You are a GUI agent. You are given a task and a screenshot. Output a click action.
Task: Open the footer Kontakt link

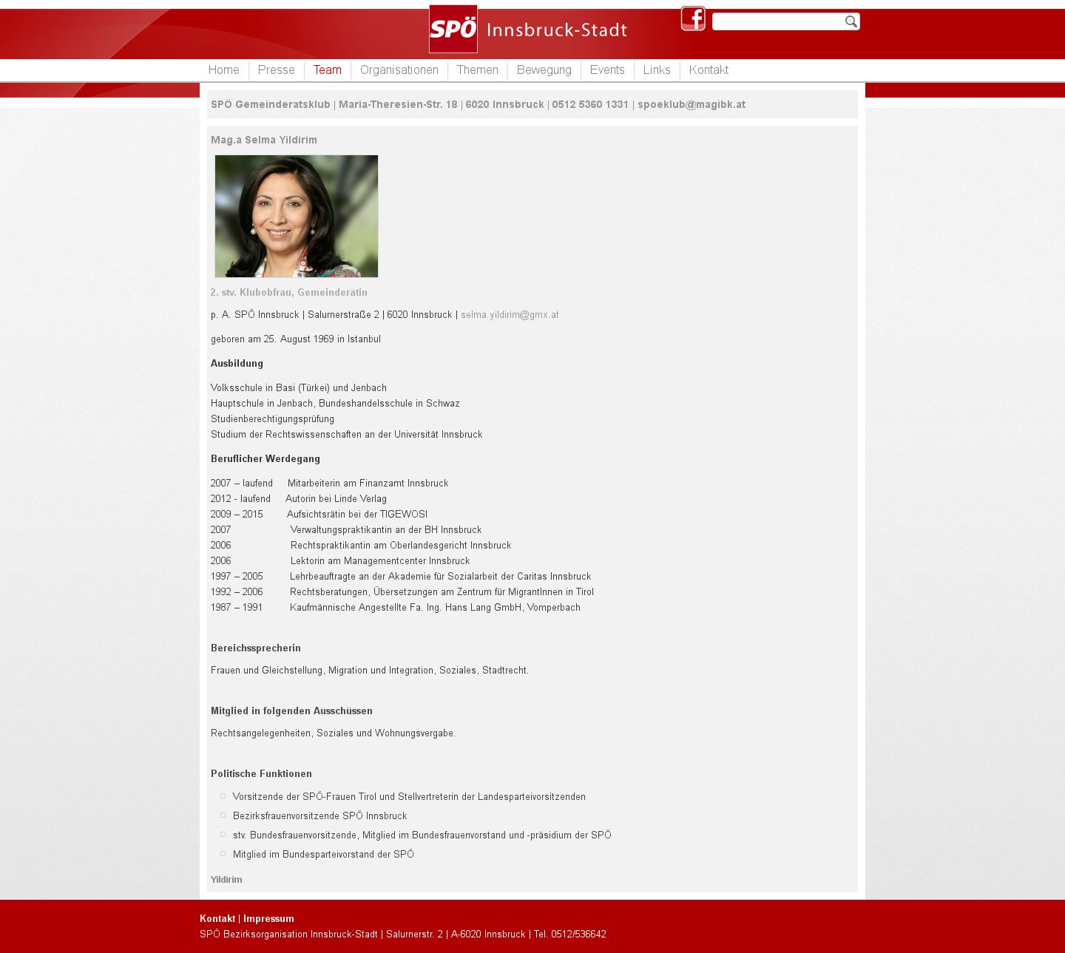coord(217,918)
